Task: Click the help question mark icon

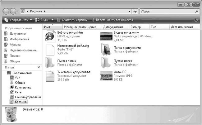Action: [x=195, y=20]
